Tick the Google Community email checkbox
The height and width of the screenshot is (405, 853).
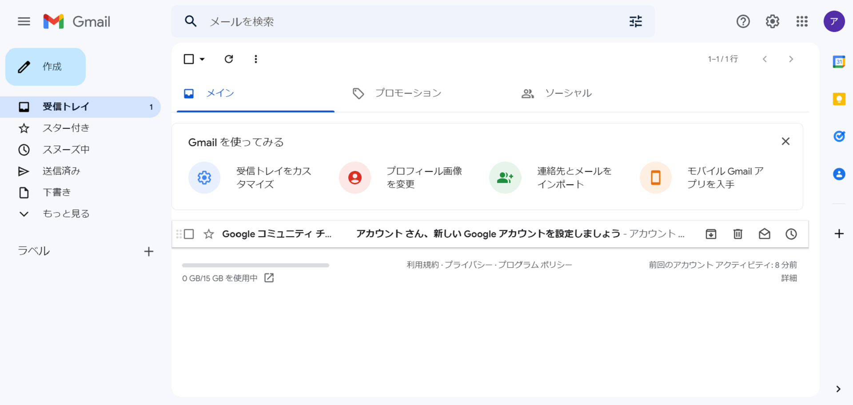pyautogui.click(x=189, y=234)
